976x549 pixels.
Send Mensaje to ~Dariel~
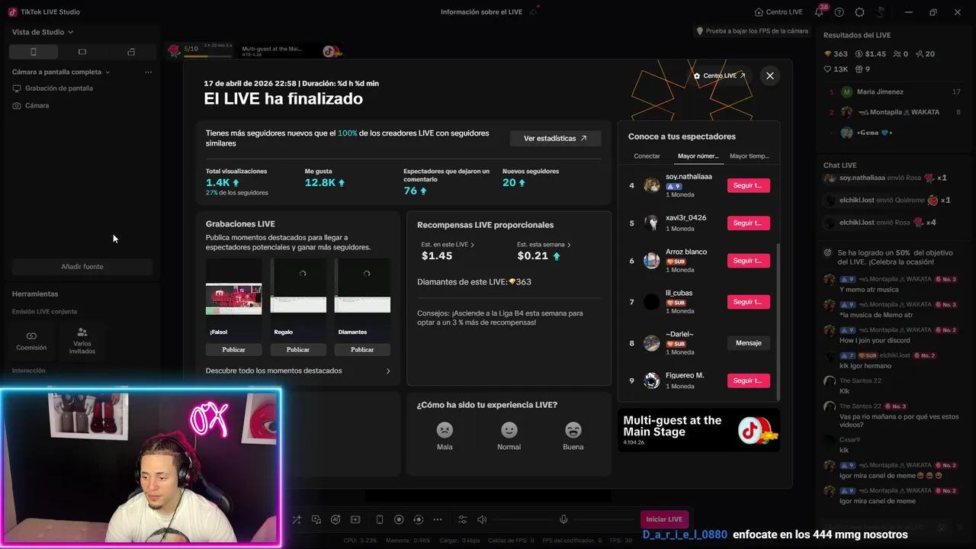(x=748, y=343)
